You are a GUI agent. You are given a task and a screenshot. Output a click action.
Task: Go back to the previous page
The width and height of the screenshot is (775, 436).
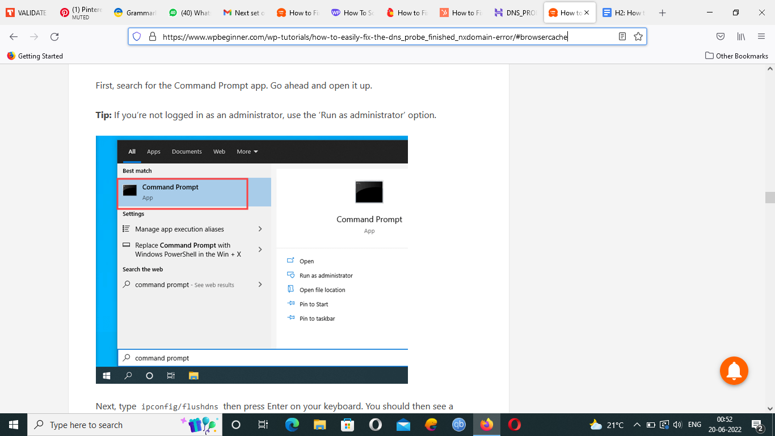[x=14, y=36]
